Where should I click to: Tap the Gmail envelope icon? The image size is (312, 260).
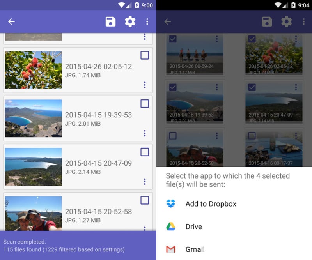(171, 249)
